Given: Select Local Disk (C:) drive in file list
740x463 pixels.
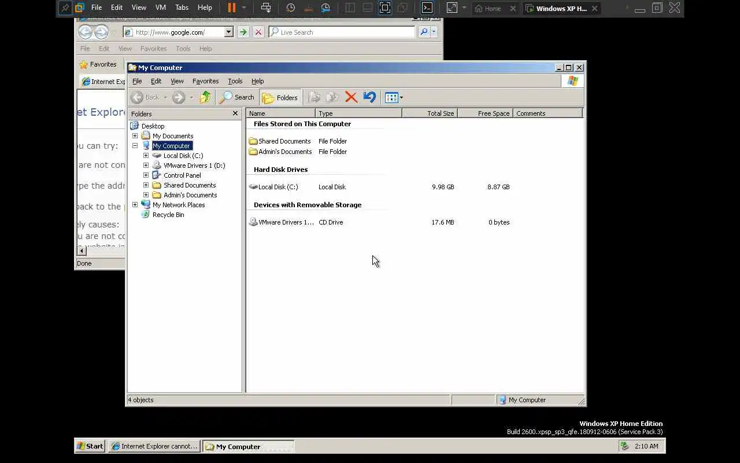Looking at the screenshot, I should [x=273, y=187].
